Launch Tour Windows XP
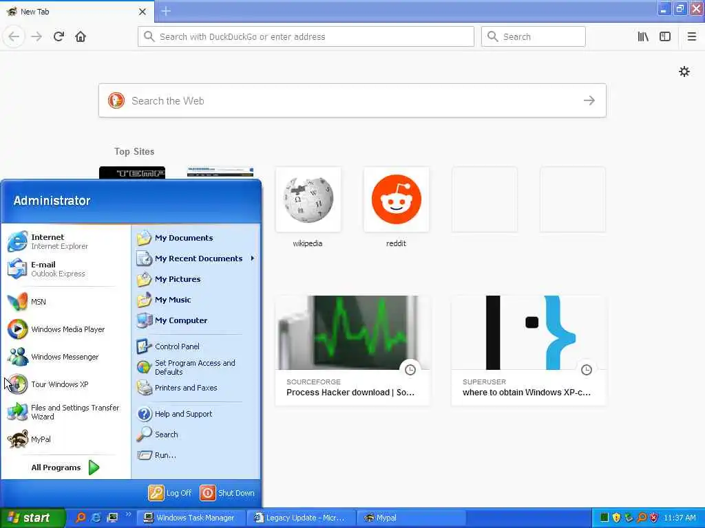This screenshot has width=705, height=528. click(66, 384)
